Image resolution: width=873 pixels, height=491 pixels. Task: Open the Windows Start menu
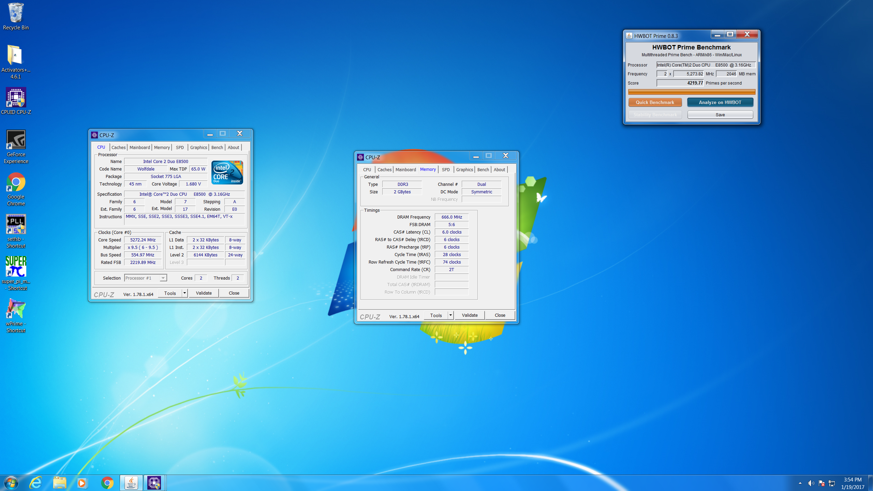click(11, 483)
